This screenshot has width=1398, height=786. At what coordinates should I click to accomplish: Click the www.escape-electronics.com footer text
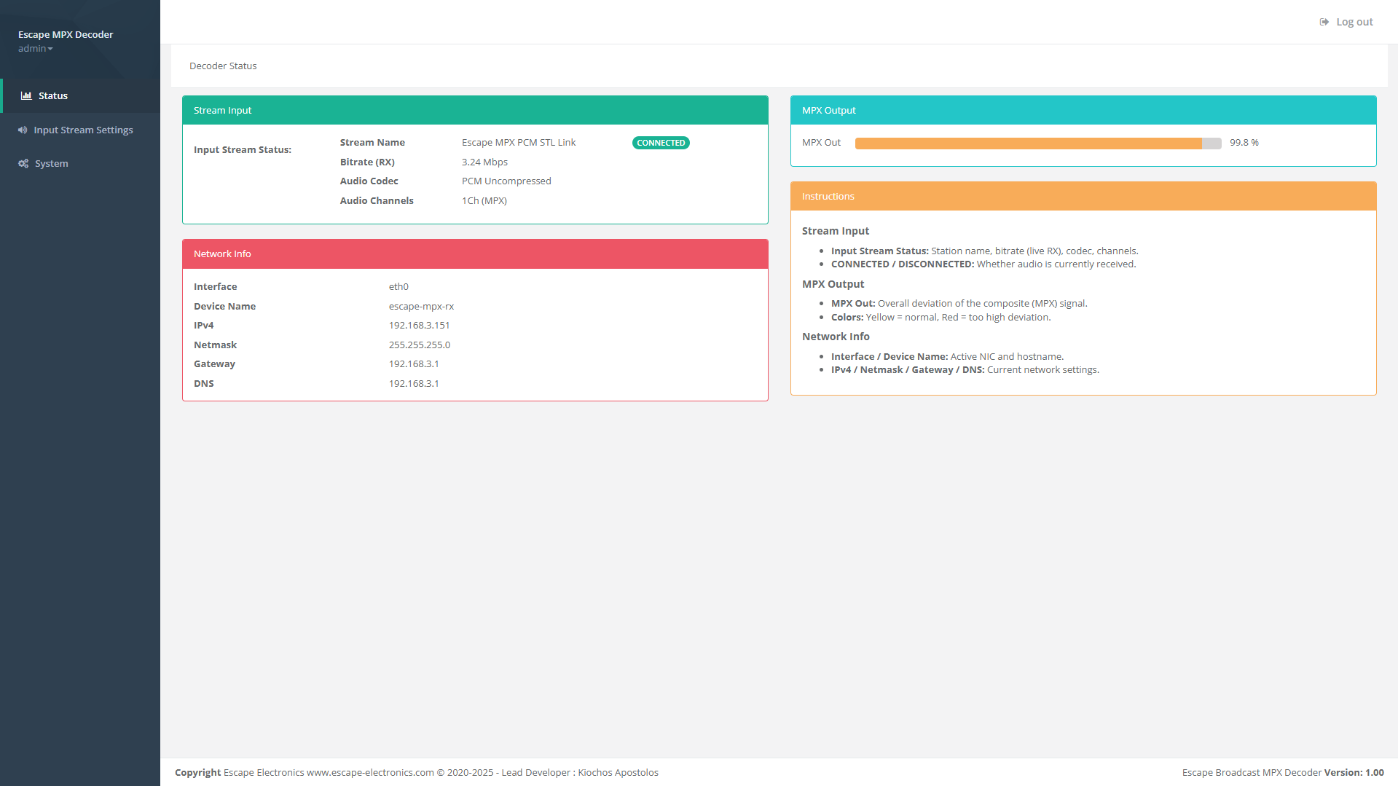point(369,772)
